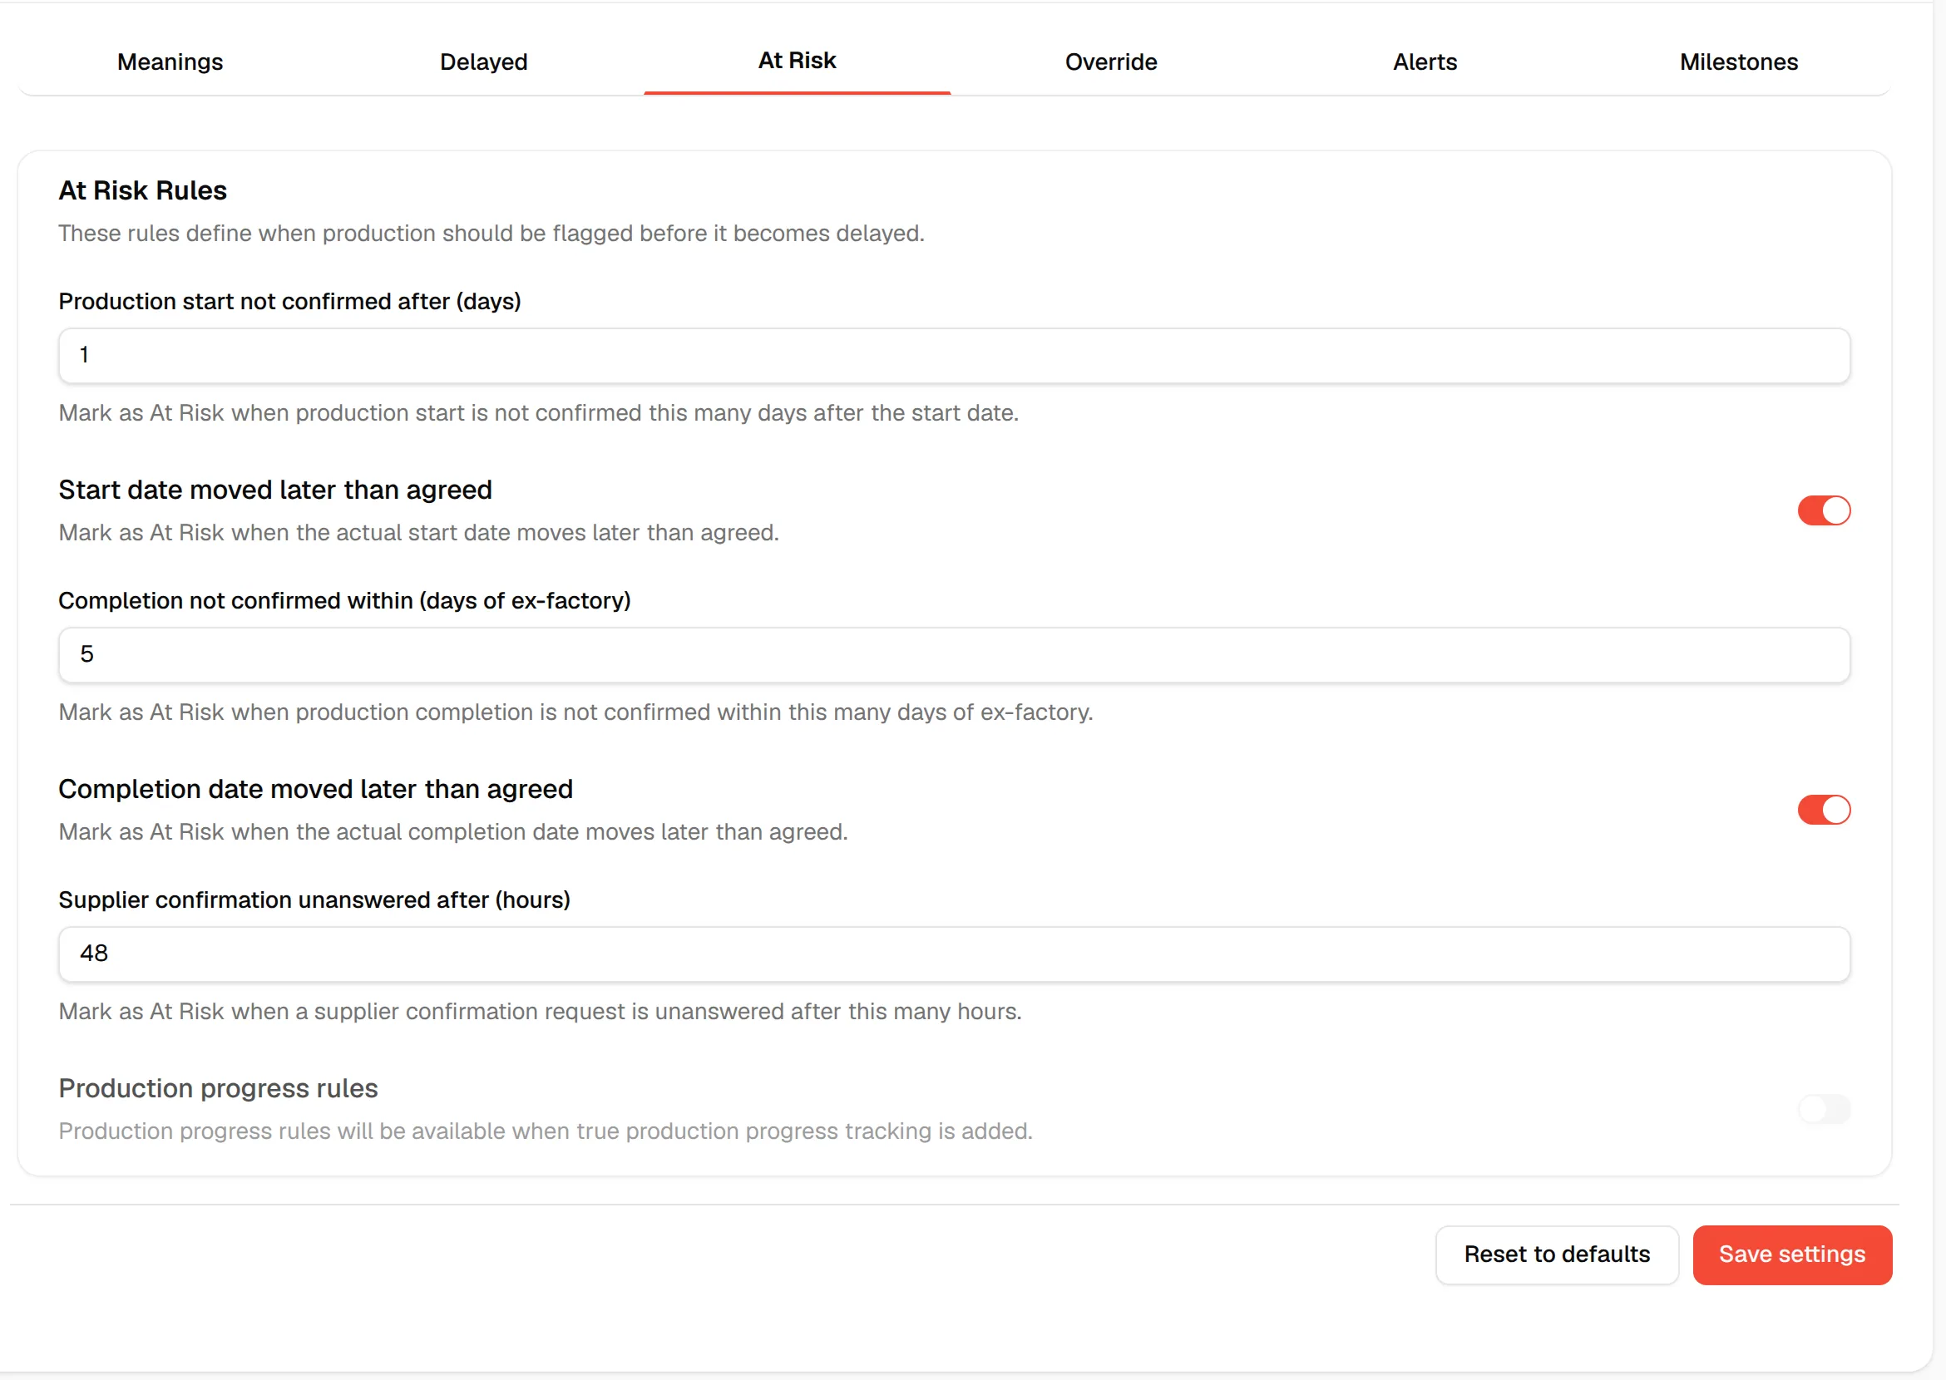Image resolution: width=1946 pixels, height=1380 pixels.
Task: Switch to the Delayed tab
Action: tap(484, 62)
